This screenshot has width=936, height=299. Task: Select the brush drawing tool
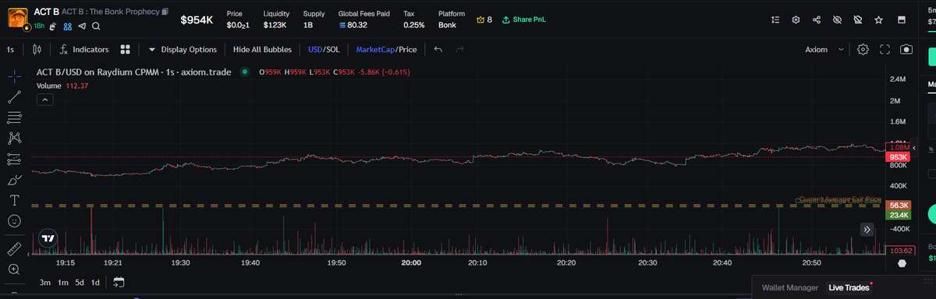click(14, 180)
